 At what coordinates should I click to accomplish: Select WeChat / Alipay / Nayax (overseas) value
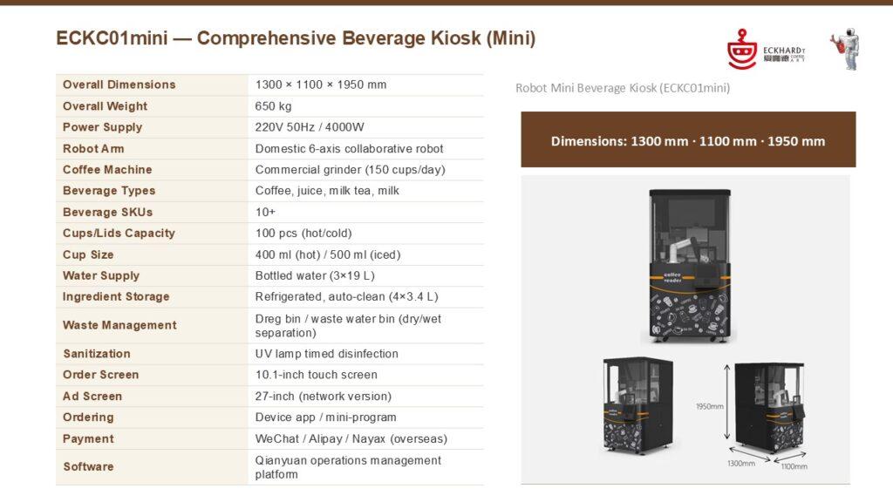pos(351,439)
